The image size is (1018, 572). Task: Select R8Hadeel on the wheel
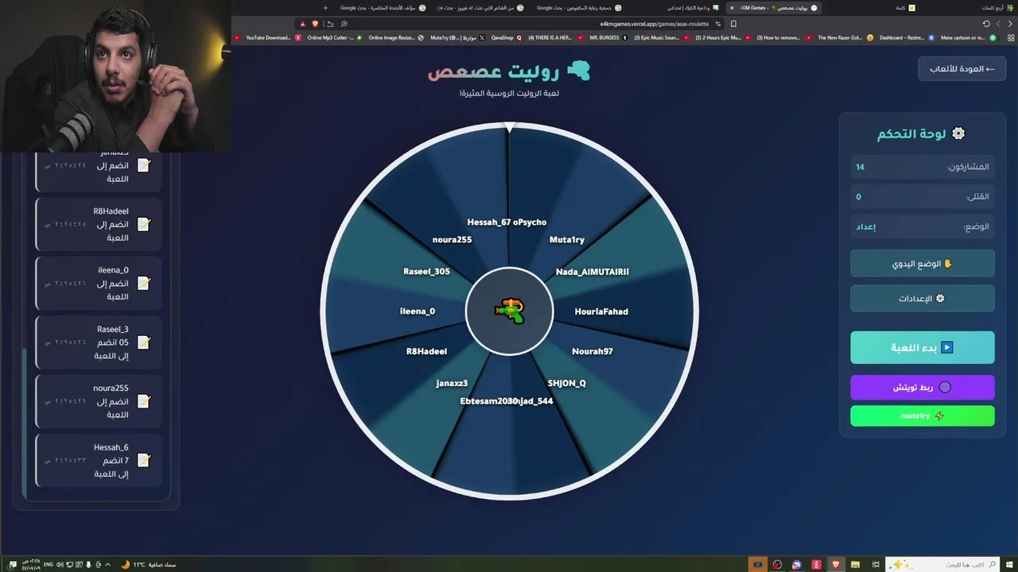[426, 351]
